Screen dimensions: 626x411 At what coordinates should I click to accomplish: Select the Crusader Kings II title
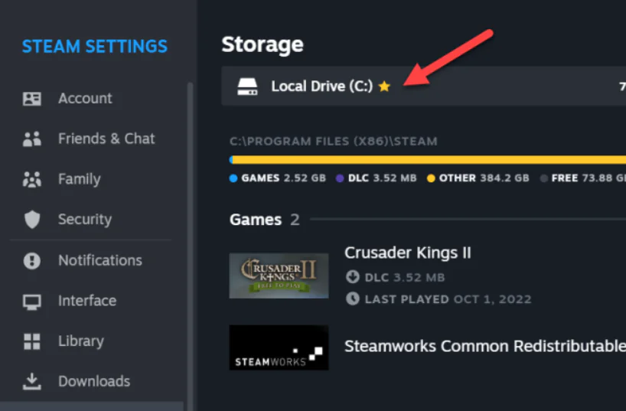408,253
